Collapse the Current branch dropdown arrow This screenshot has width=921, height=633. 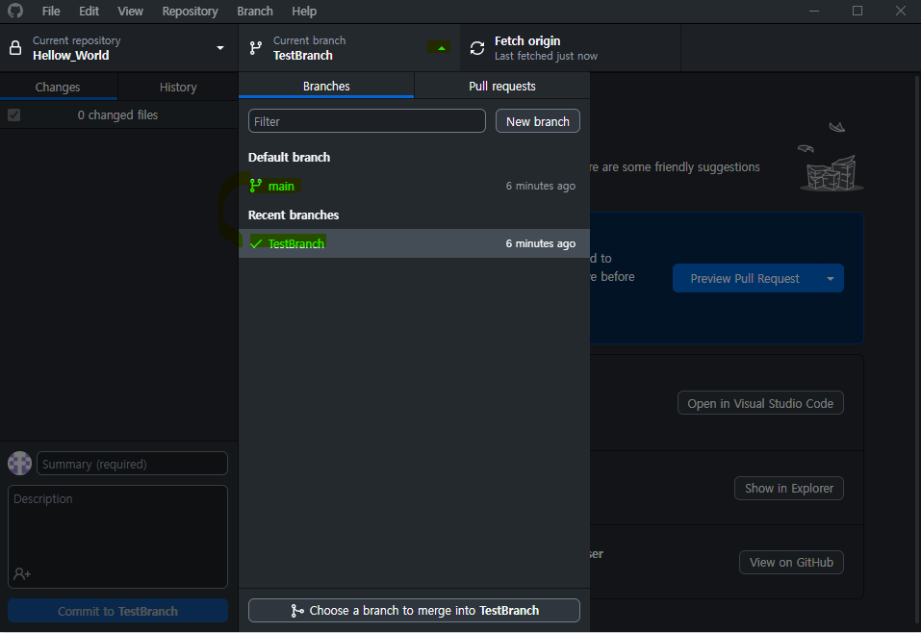(x=441, y=48)
